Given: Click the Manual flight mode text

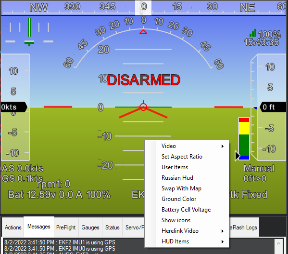Looking at the screenshot, I should click(x=259, y=168).
